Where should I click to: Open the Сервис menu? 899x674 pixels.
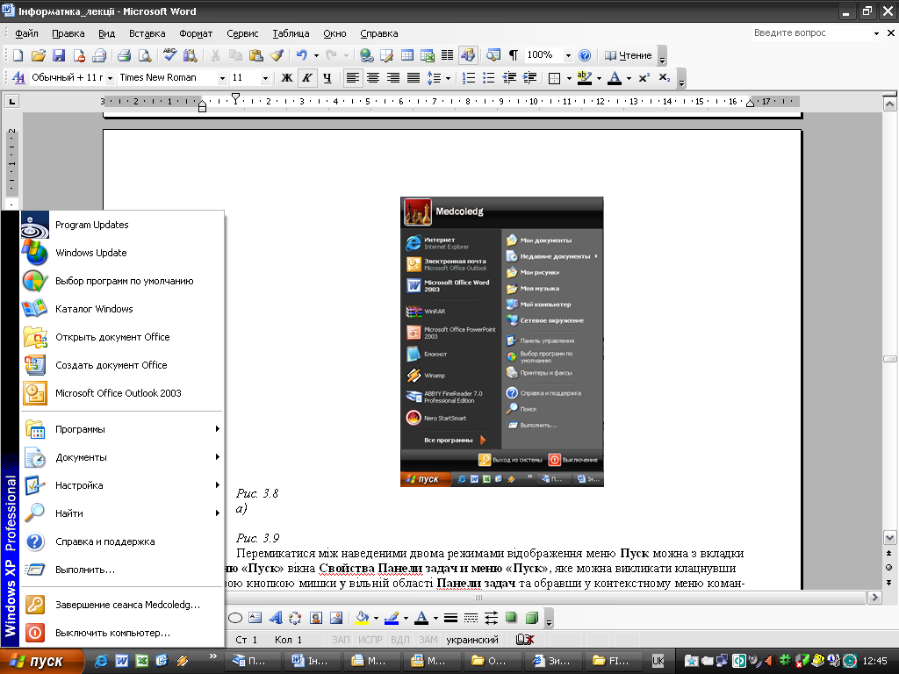pyautogui.click(x=242, y=34)
